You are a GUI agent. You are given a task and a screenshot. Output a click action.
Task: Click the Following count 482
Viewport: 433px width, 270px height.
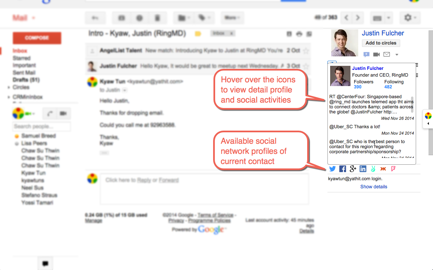tap(388, 87)
